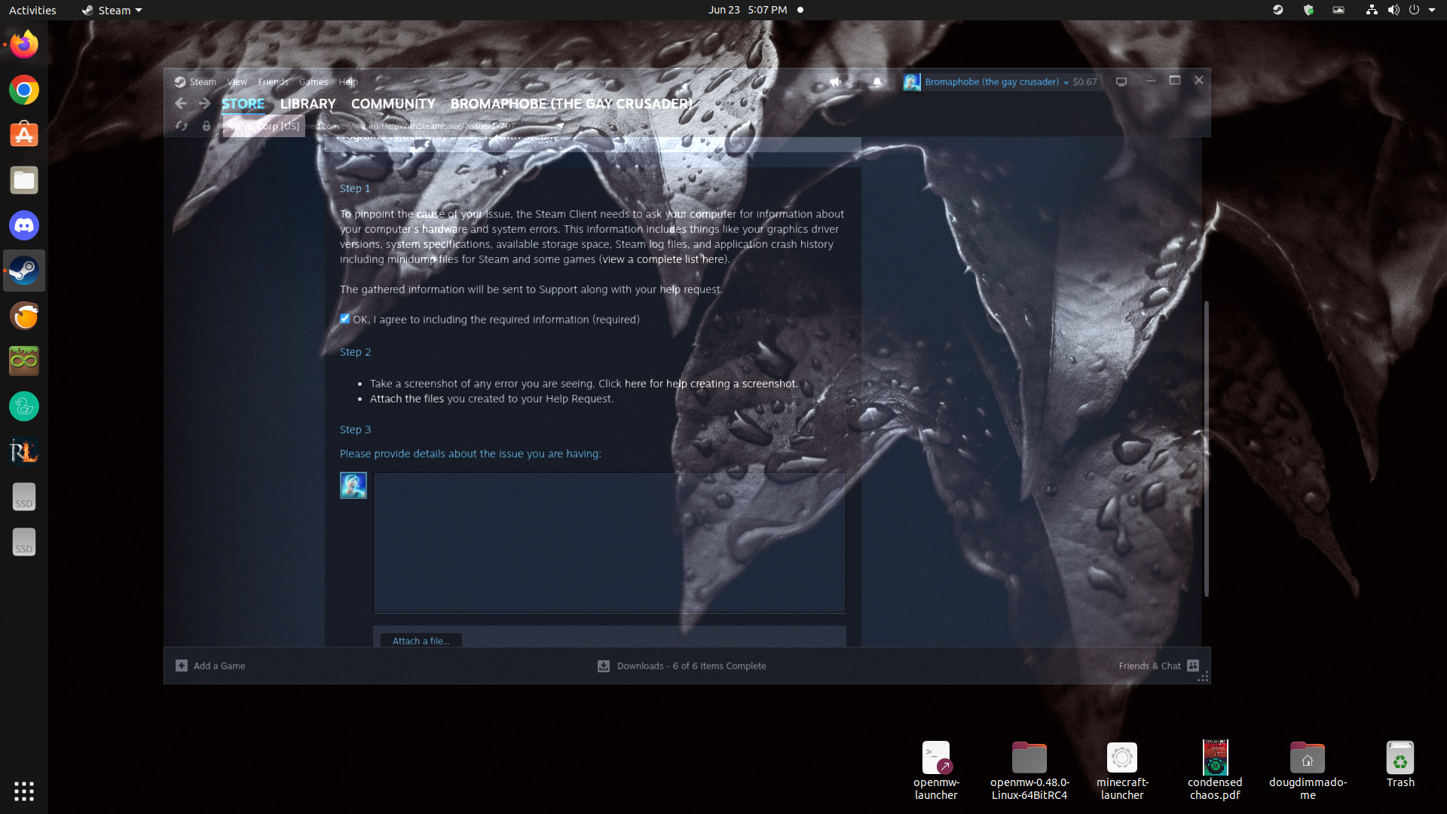View notifications with the bell icon

pyautogui.click(x=876, y=81)
